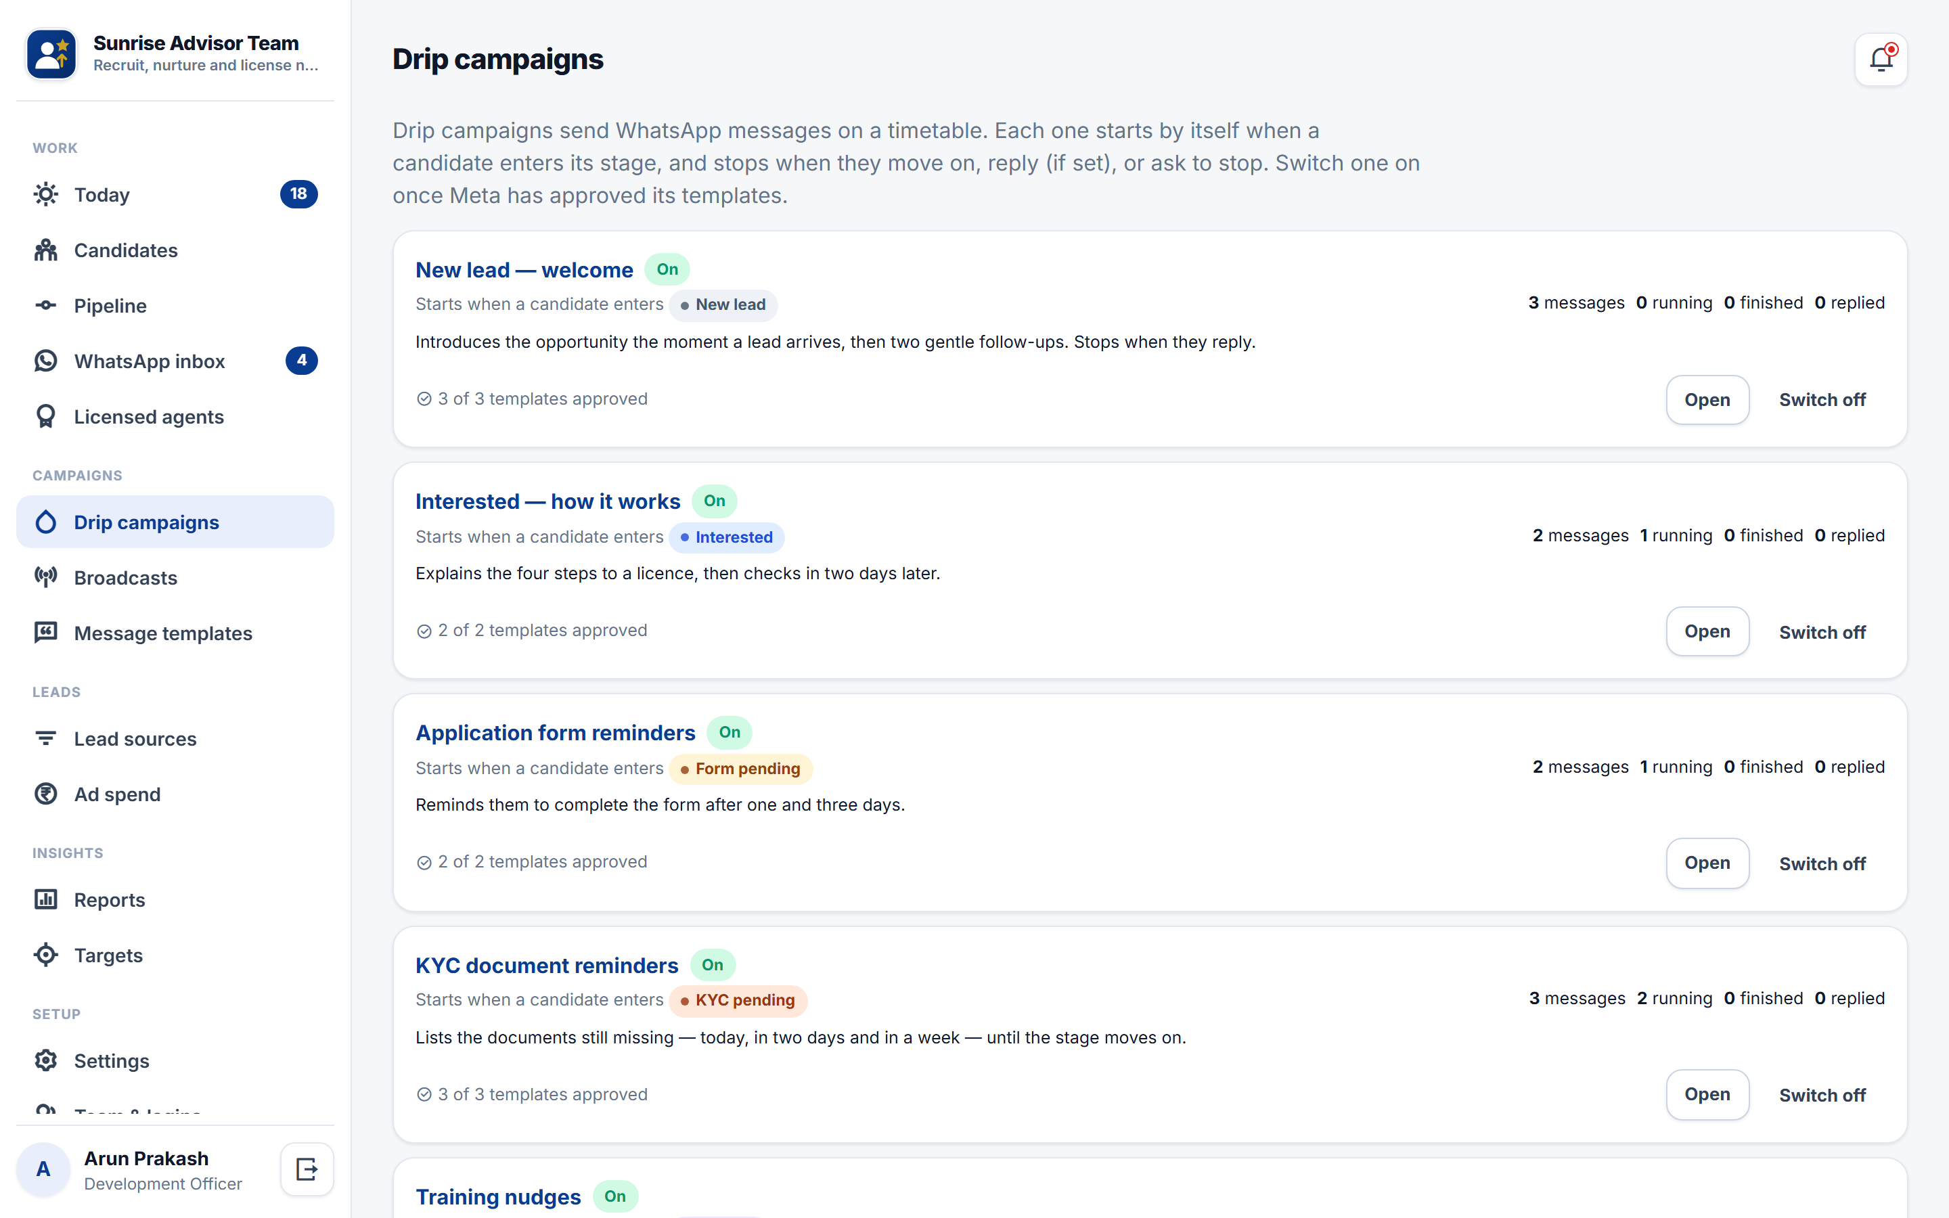Click New lead — welcome title link
The width and height of the screenshot is (1949, 1218).
point(524,270)
